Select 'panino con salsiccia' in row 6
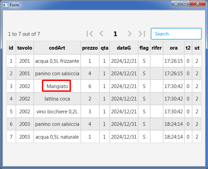This screenshot has width=208, height=169. (x=57, y=124)
